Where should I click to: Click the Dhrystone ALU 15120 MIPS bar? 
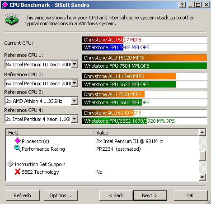pyautogui.click(x=145, y=58)
